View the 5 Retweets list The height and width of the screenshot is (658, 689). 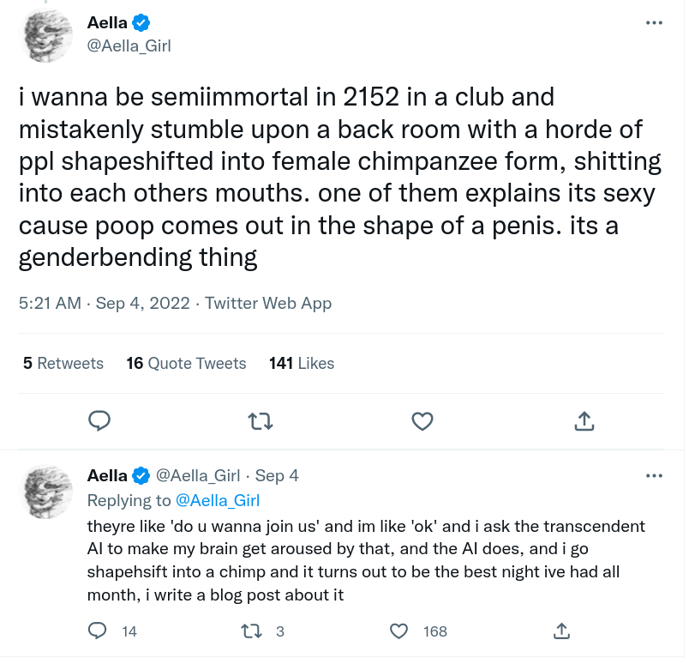pos(63,363)
